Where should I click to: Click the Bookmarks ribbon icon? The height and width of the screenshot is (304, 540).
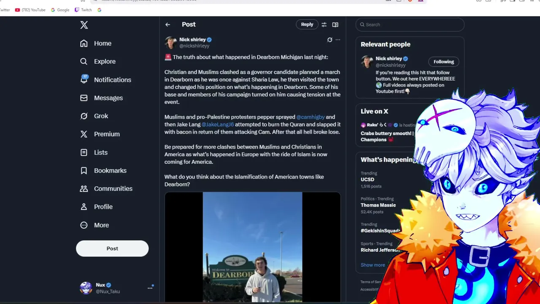[84, 171]
